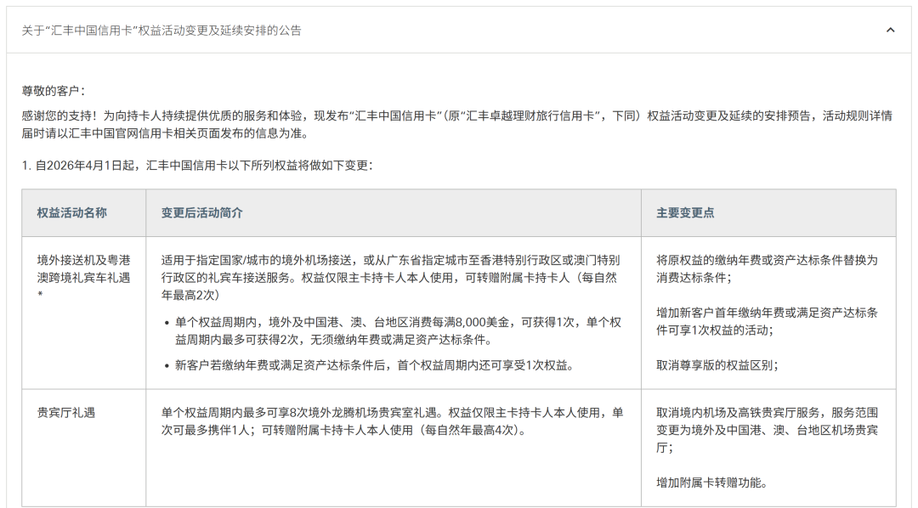Viewport: 918px width, 508px height.
Task: Click the column header 主要变更点
Action: [x=685, y=213]
